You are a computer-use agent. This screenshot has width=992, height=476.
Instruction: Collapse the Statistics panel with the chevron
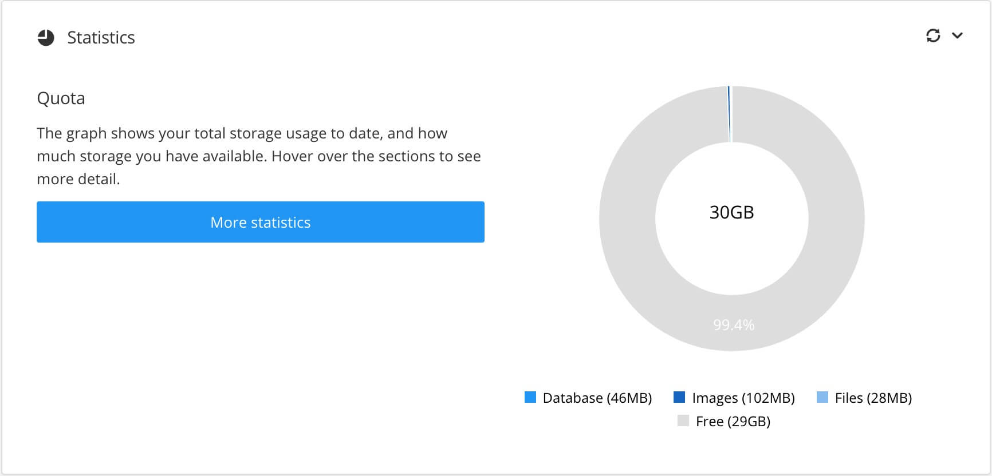(x=957, y=36)
